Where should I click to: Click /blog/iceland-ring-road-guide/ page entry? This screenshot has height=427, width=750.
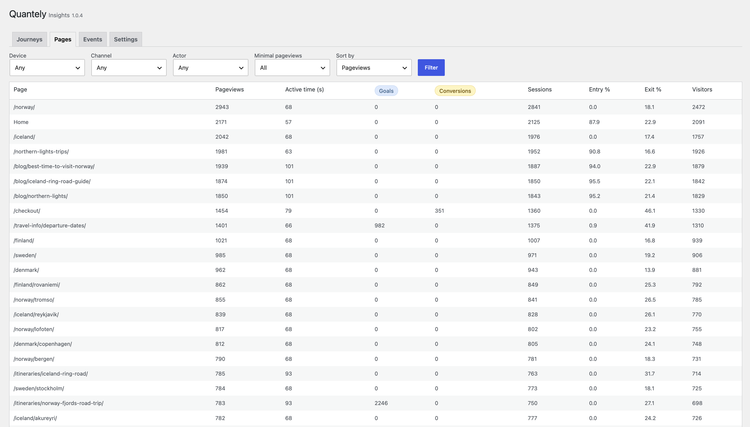(52, 181)
